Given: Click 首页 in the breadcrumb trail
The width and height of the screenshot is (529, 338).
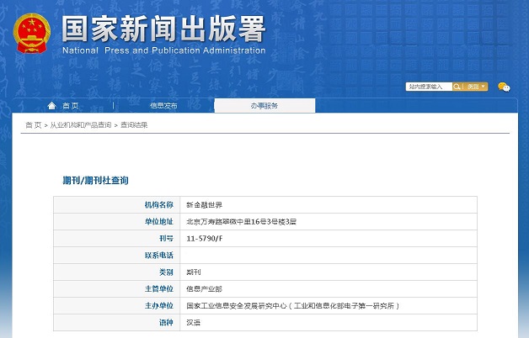Looking at the screenshot, I should tap(33, 125).
